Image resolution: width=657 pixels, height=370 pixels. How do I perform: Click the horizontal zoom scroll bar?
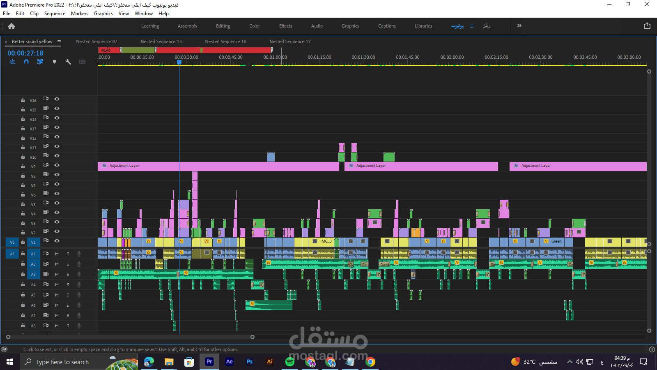[130, 337]
